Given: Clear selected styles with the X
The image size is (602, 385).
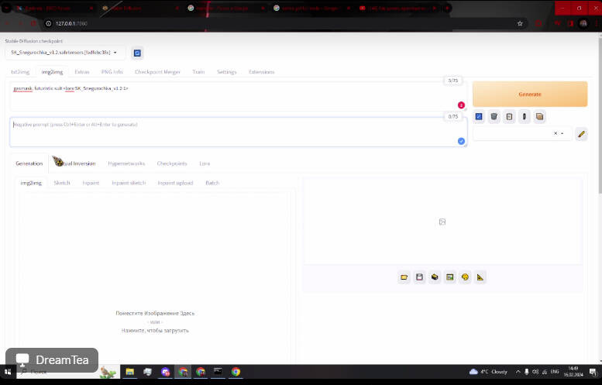Looking at the screenshot, I should [556, 133].
